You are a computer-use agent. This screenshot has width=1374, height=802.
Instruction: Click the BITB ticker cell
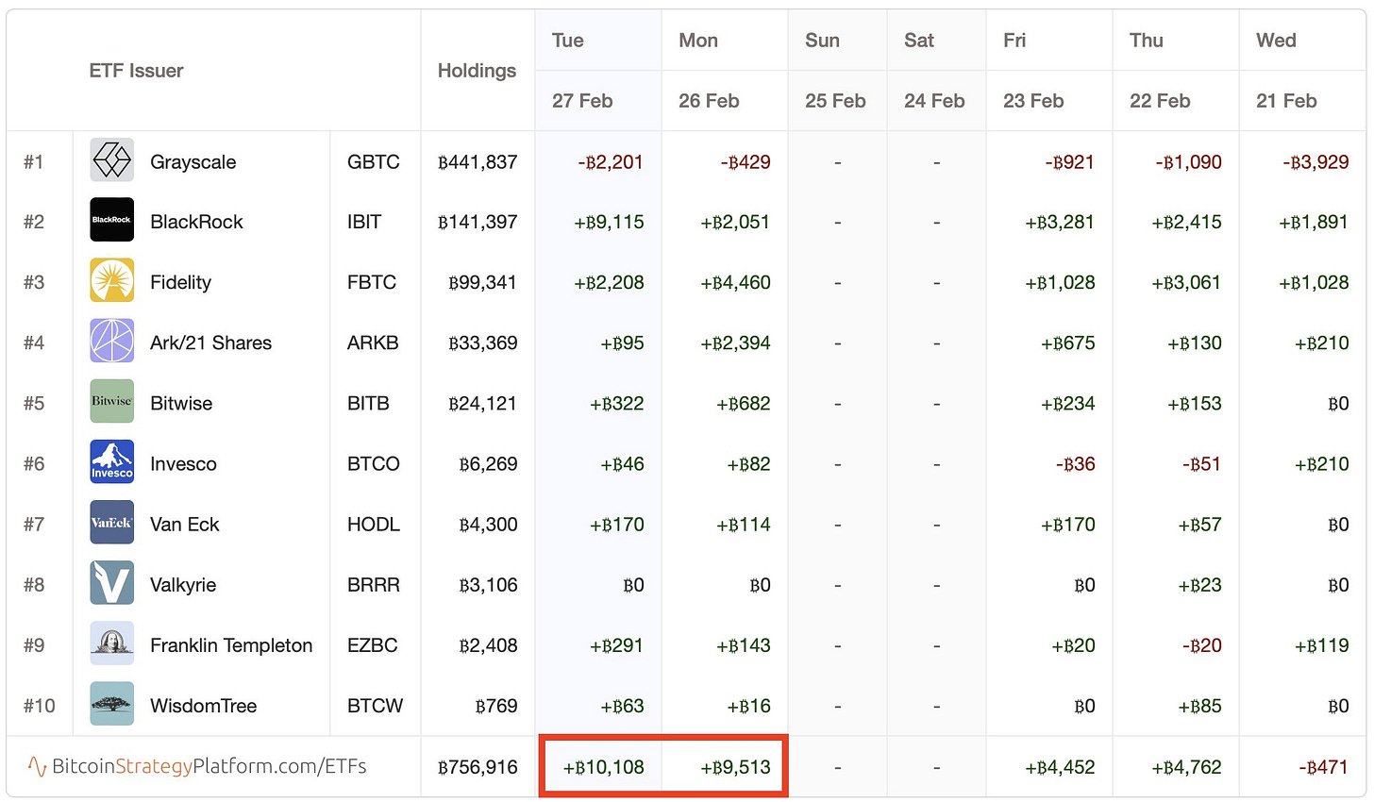coord(368,403)
